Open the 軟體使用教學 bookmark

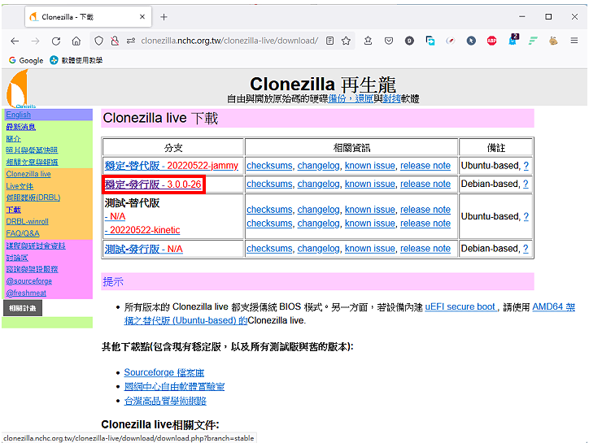point(76,60)
